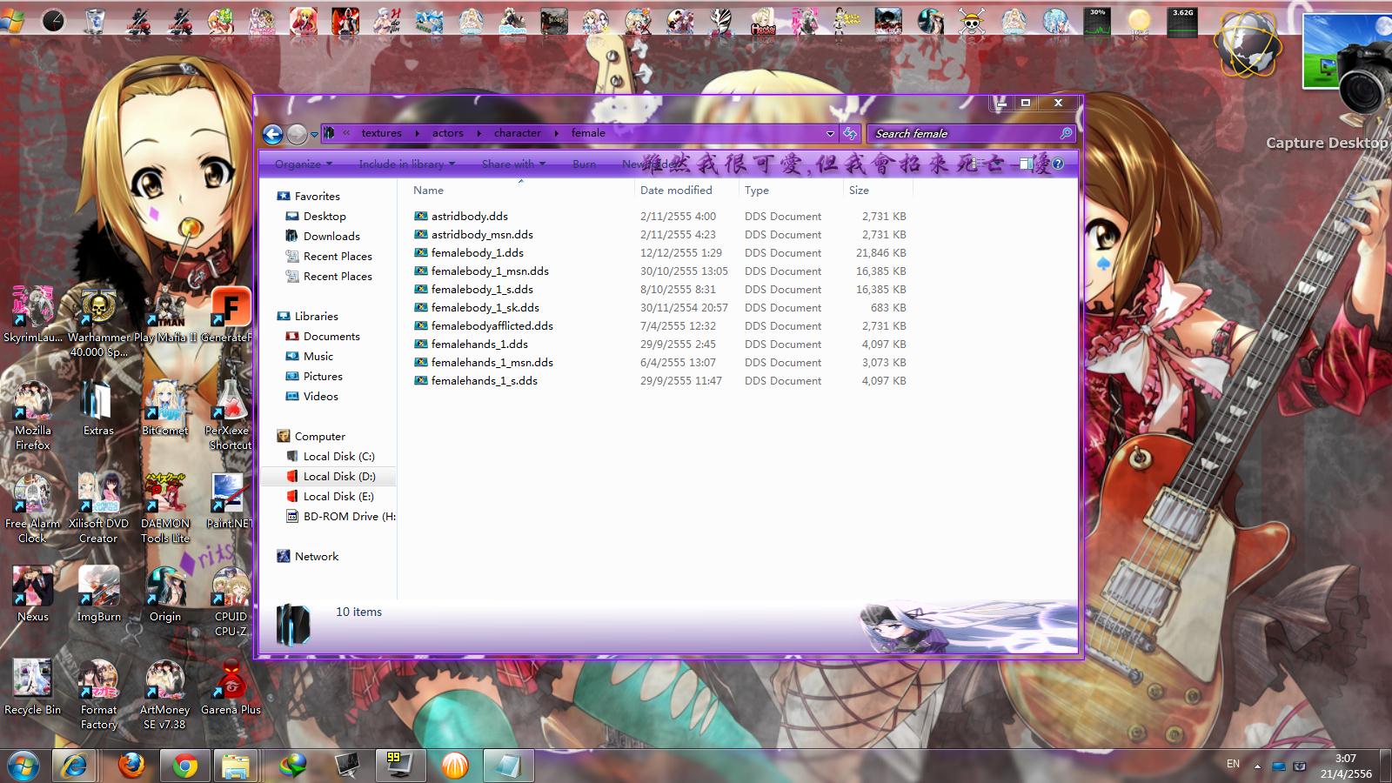
Task: Open the Videos library in the sidebar
Action: [x=321, y=396]
